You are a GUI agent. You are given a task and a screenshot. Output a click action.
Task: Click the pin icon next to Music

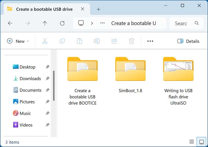(x=48, y=113)
